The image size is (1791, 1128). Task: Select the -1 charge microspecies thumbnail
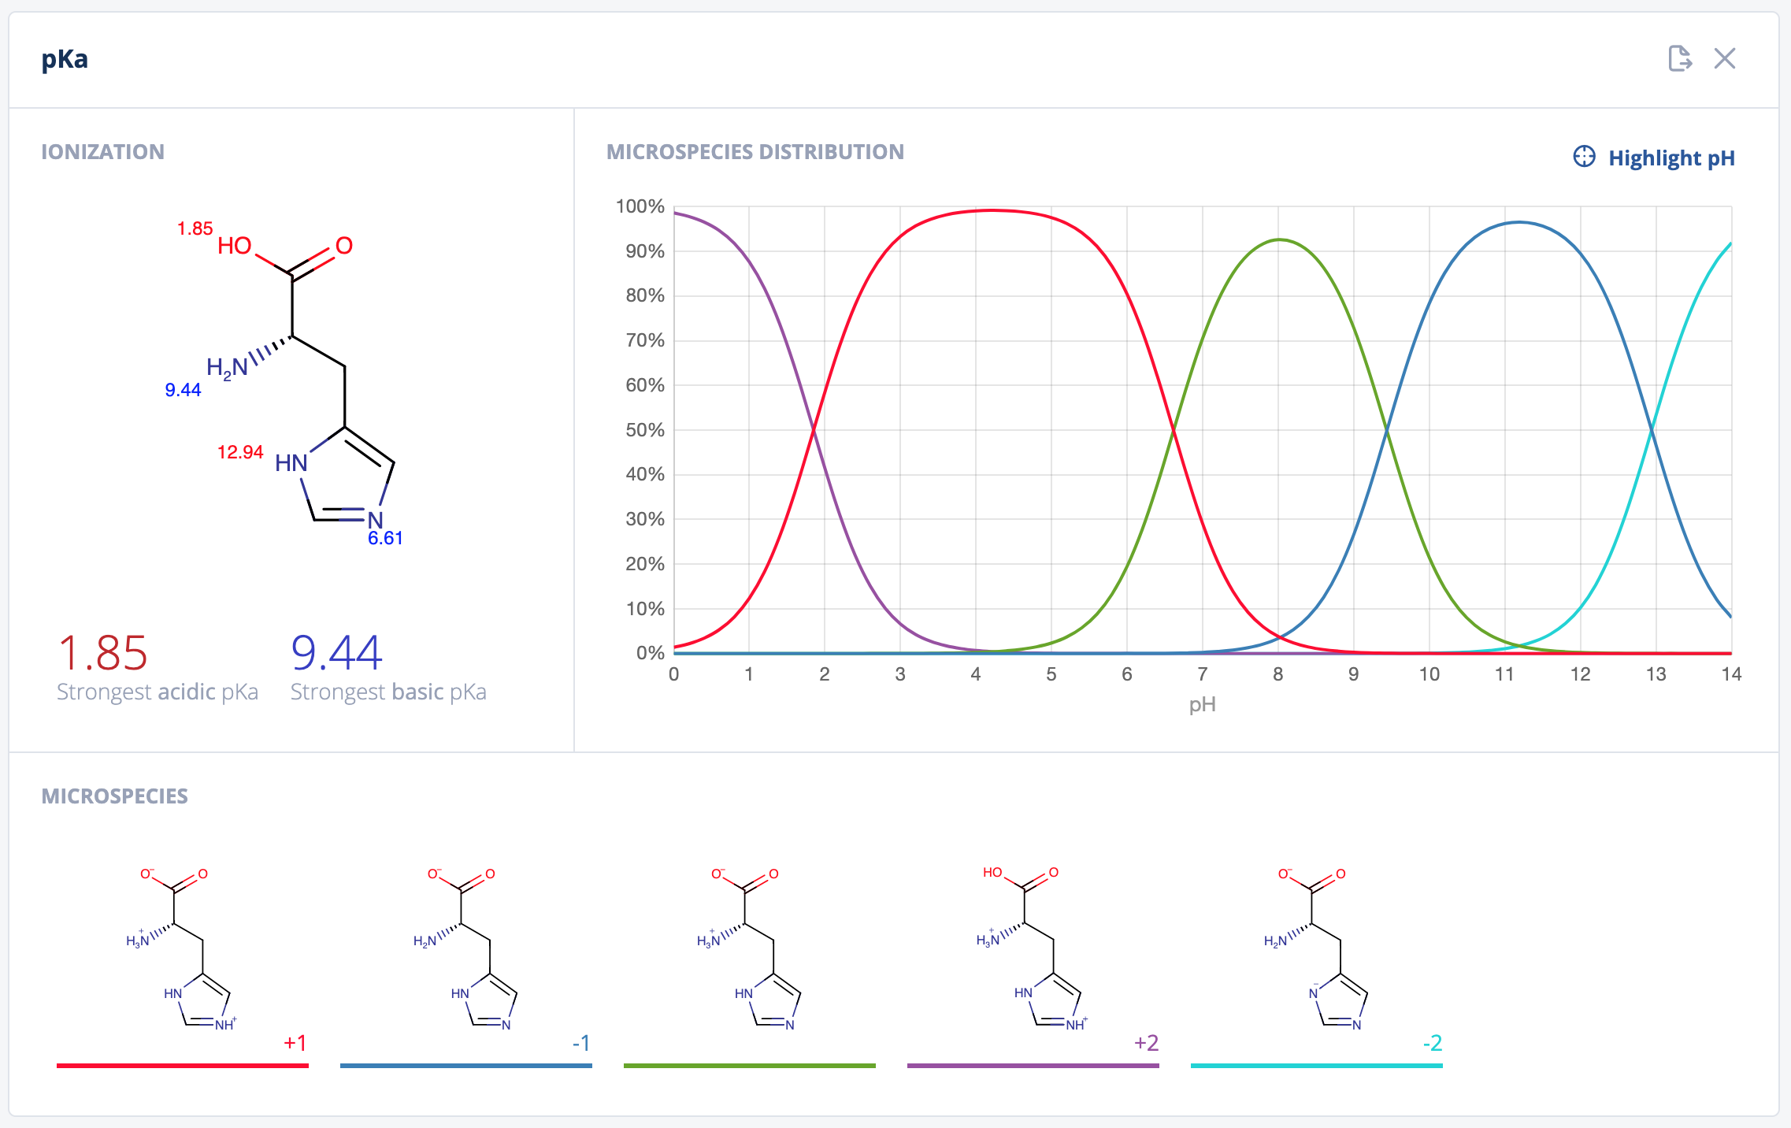tap(465, 949)
